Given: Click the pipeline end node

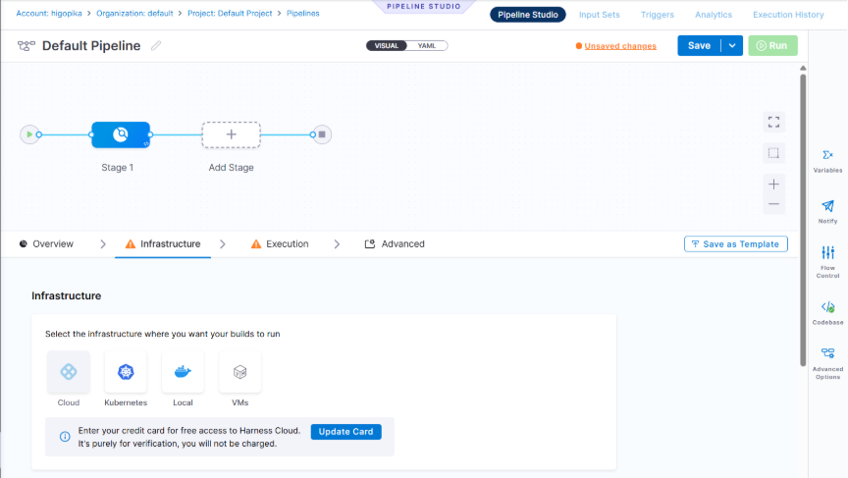Looking at the screenshot, I should click(322, 134).
